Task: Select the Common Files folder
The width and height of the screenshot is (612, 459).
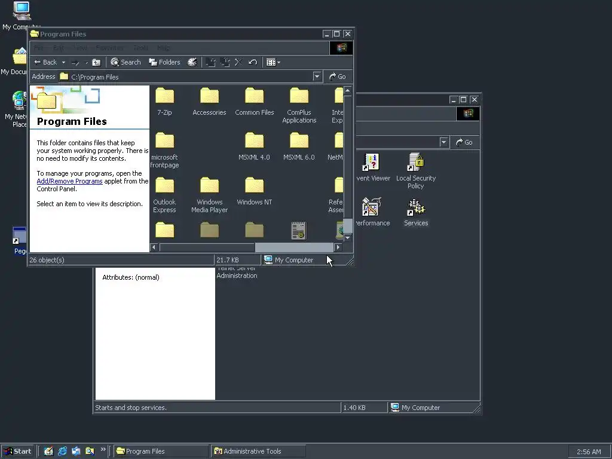Action: tap(255, 102)
